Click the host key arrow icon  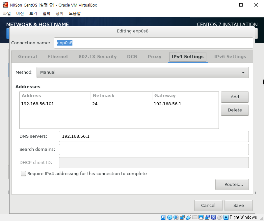pyautogui.click(x=226, y=217)
